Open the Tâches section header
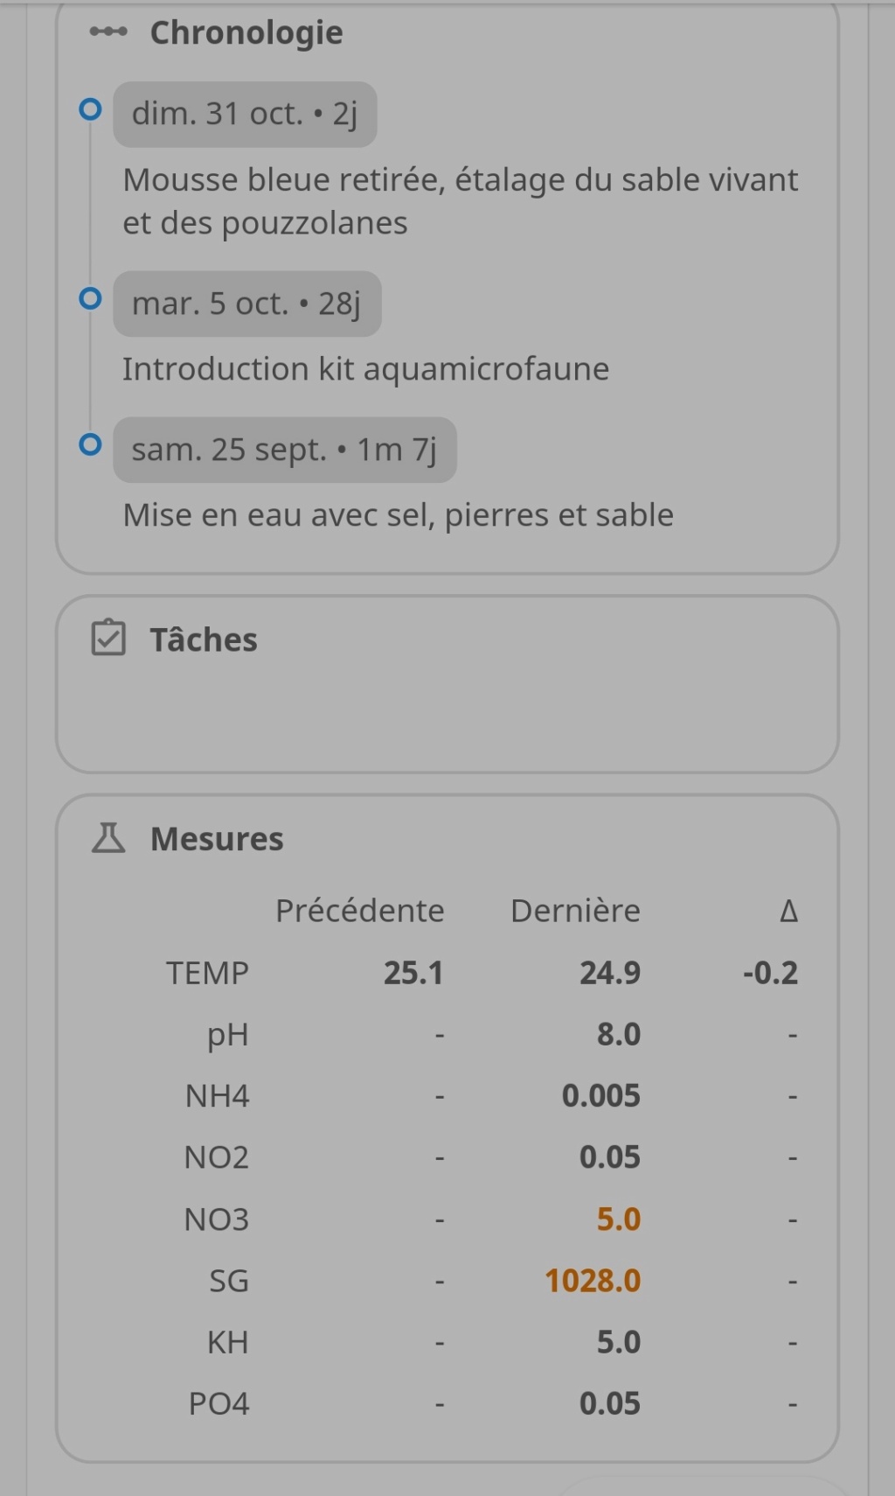The height and width of the screenshot is (1496, 895). point(204,640)
